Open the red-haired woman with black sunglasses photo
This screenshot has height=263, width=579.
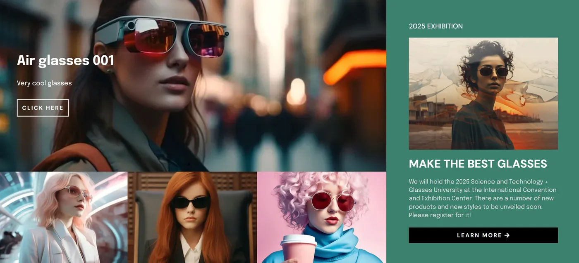coord(192,217)
